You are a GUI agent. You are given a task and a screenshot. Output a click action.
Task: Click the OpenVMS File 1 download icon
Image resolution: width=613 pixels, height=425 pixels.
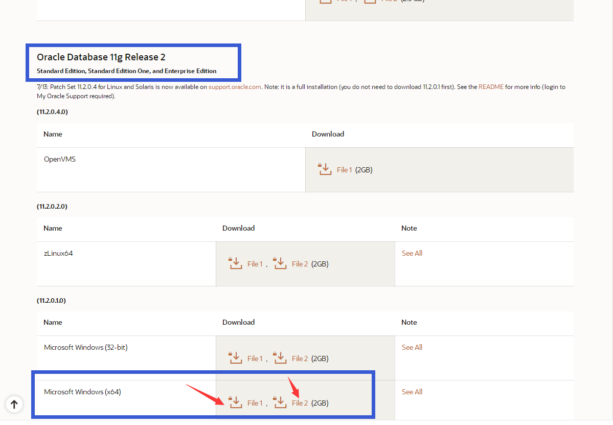tap(325, 169)
